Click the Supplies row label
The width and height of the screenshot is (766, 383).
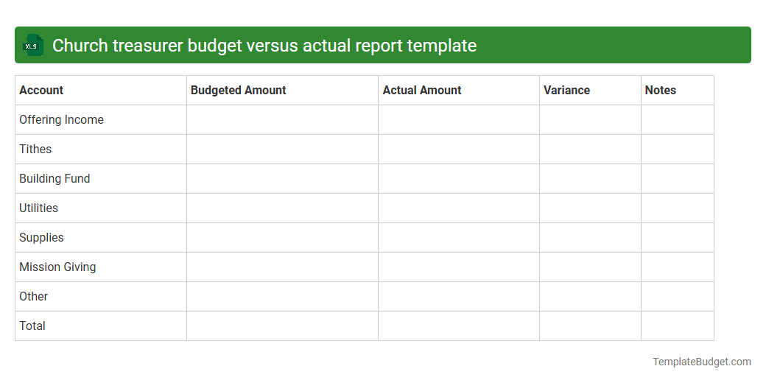(x=41, y=237)
